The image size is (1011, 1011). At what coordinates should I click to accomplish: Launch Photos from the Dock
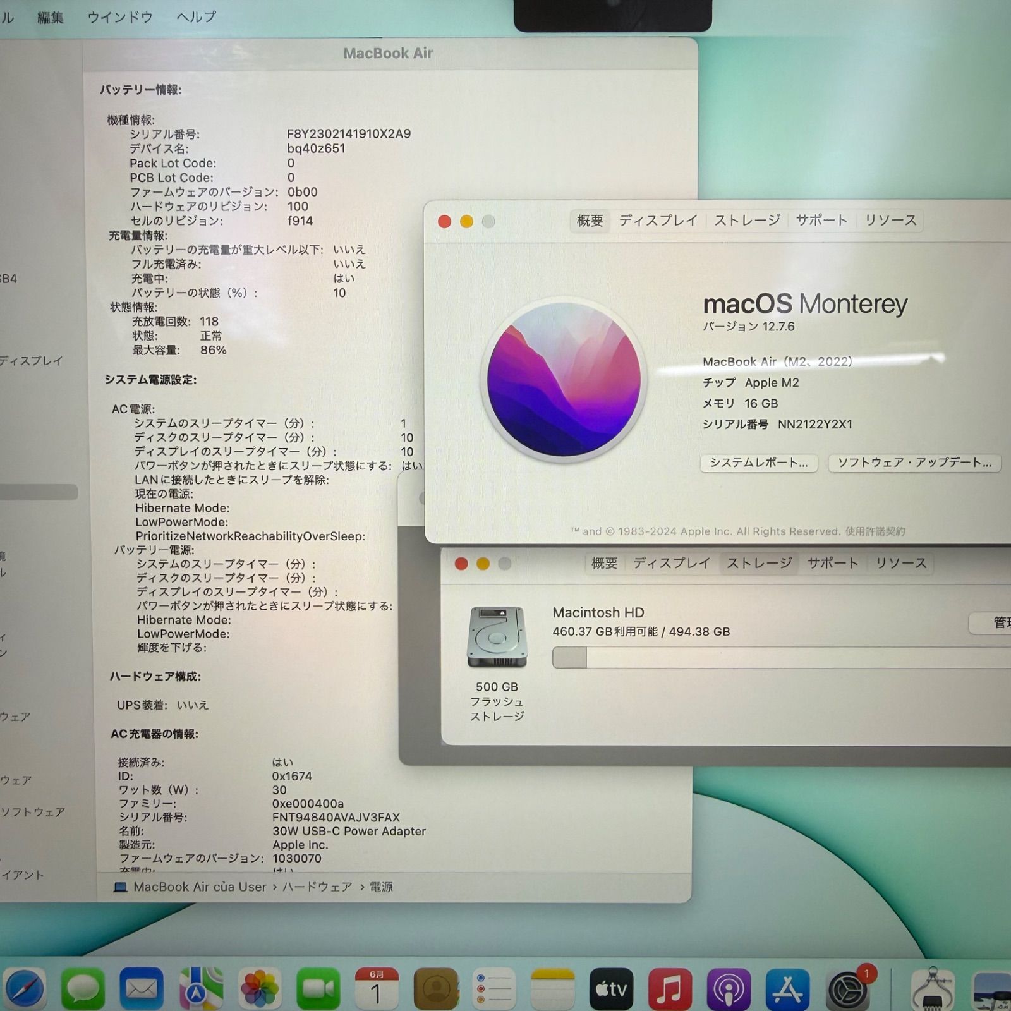click(260, 988)
